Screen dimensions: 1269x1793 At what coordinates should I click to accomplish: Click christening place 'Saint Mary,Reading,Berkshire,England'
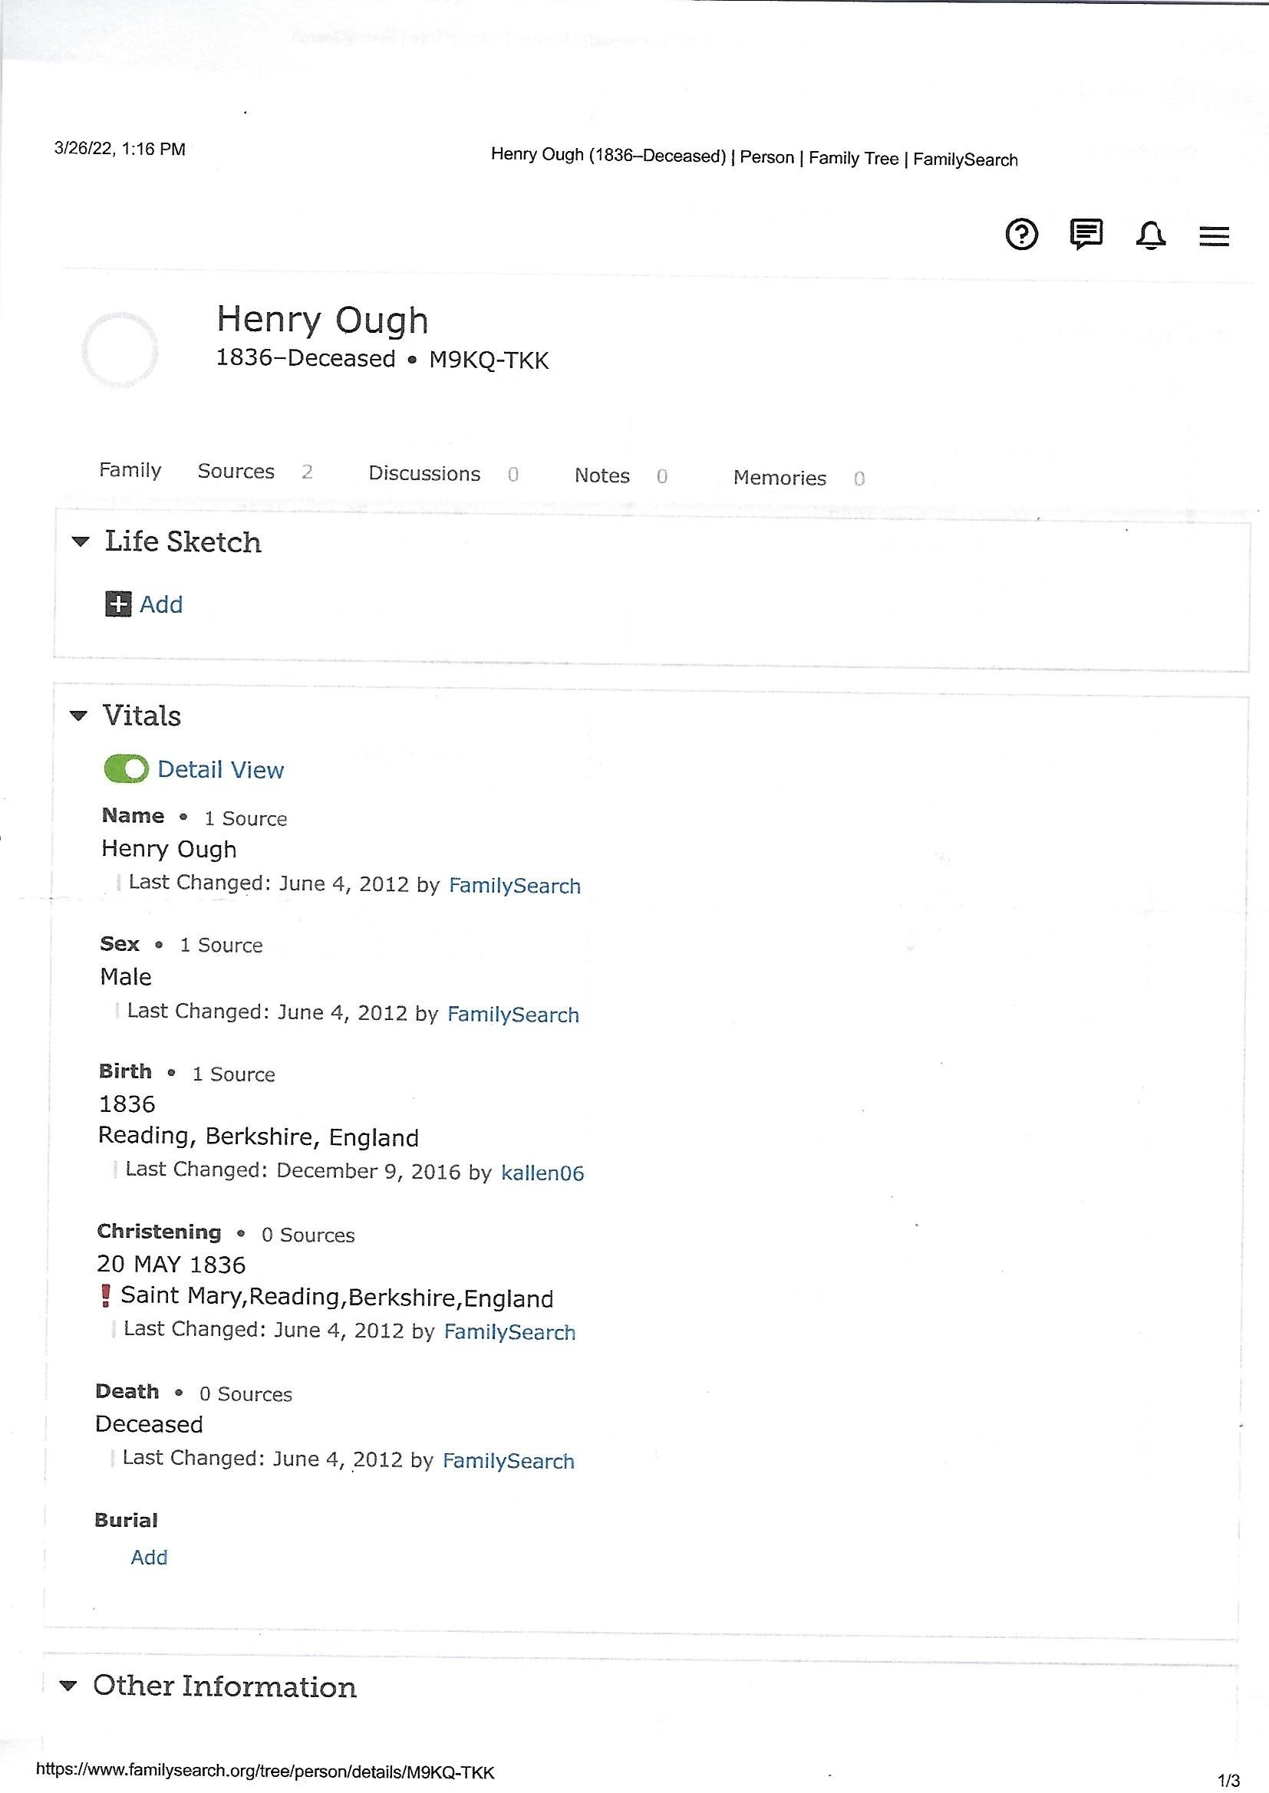click(337, 1298)
